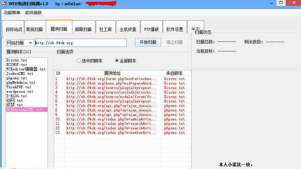Screen dimensions: 301x169
Task: Select 织梦.txt script
Action: tap(27, 105)
